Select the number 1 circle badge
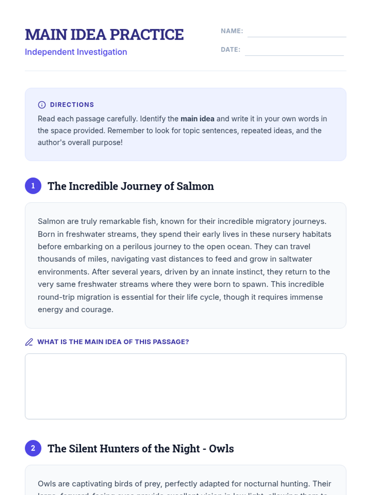371x495 pixels. [33, 186]
